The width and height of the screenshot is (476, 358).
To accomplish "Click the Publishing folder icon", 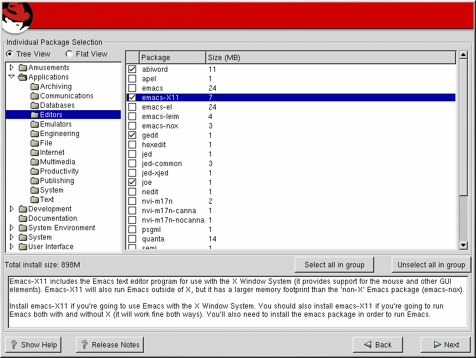I will 35,181.
